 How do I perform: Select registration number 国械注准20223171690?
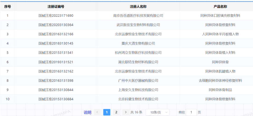(56, 15)
